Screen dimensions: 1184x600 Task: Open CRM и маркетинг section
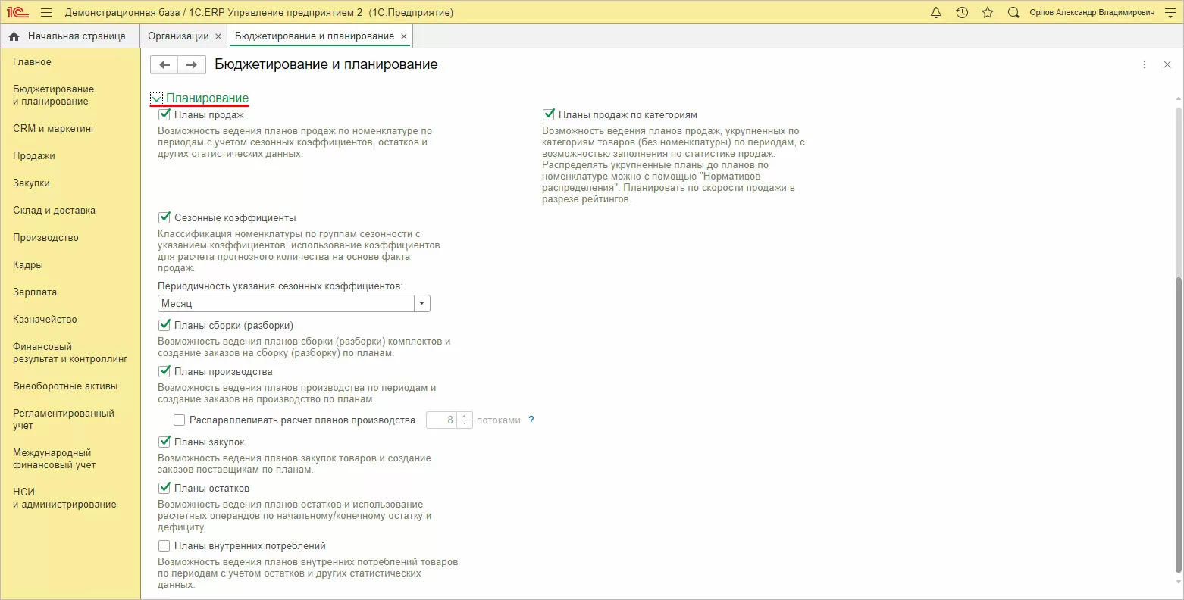click(x=54, y=129)
